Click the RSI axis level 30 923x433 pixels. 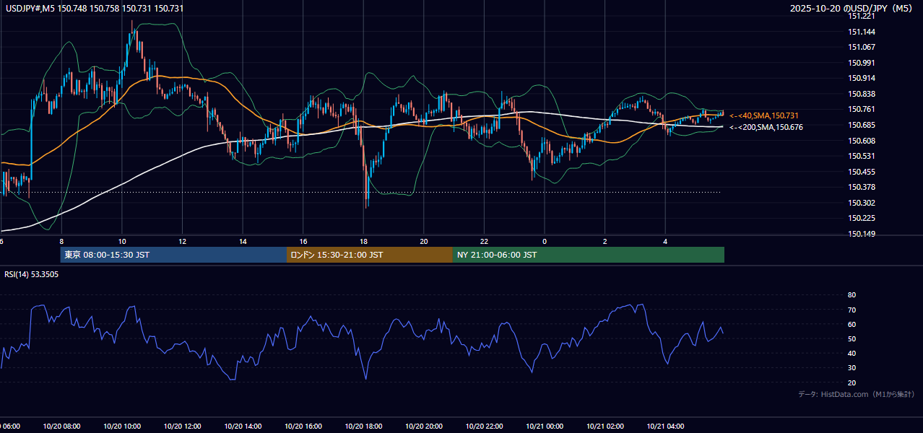(851, 368)
